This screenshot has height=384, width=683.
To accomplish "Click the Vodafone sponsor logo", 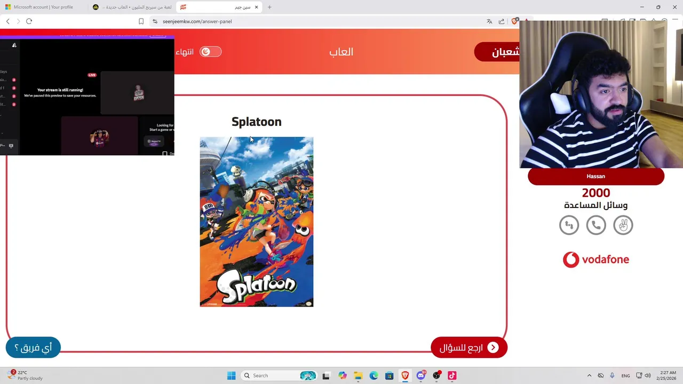I will click(x=596, y=260).
